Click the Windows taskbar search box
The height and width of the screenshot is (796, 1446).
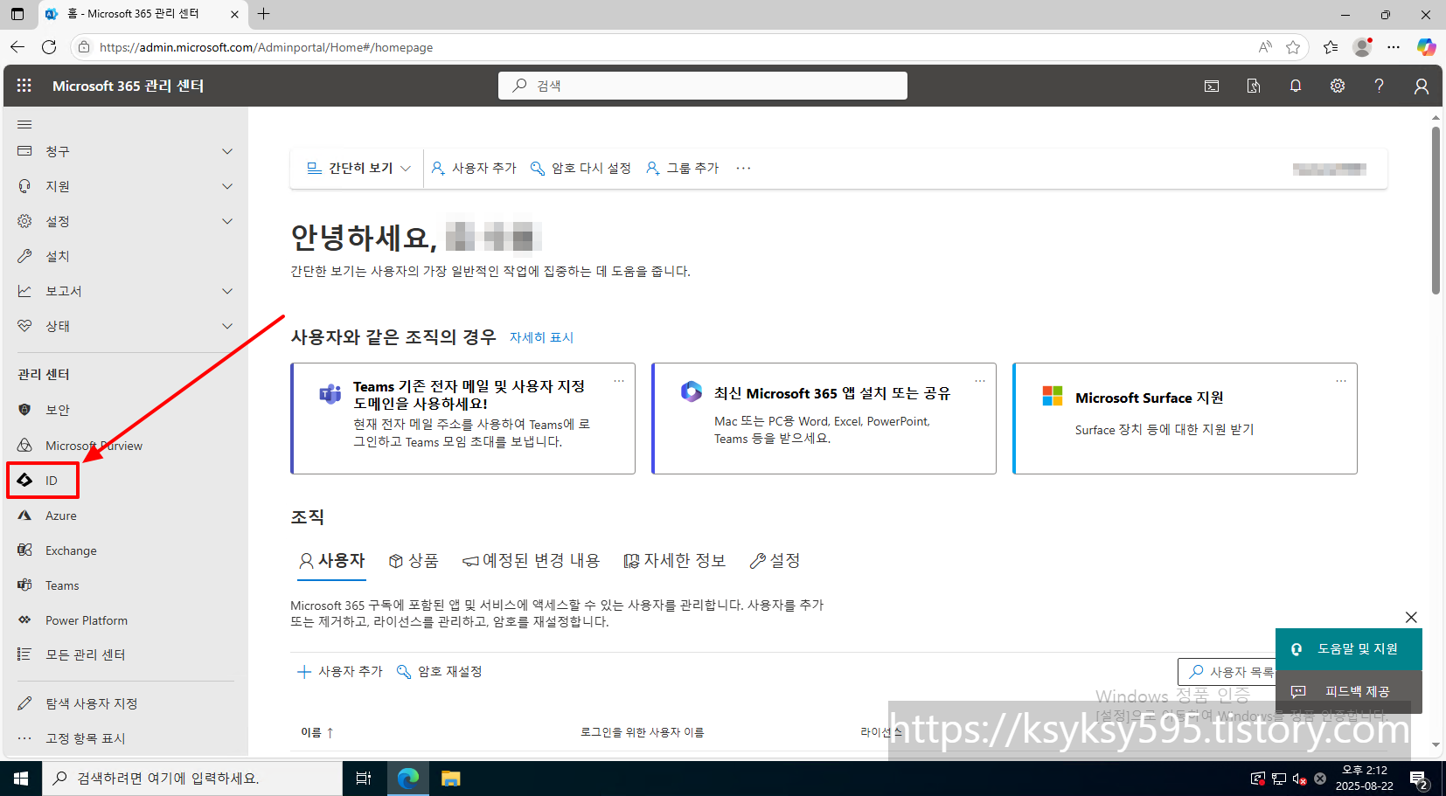(192, 779)
